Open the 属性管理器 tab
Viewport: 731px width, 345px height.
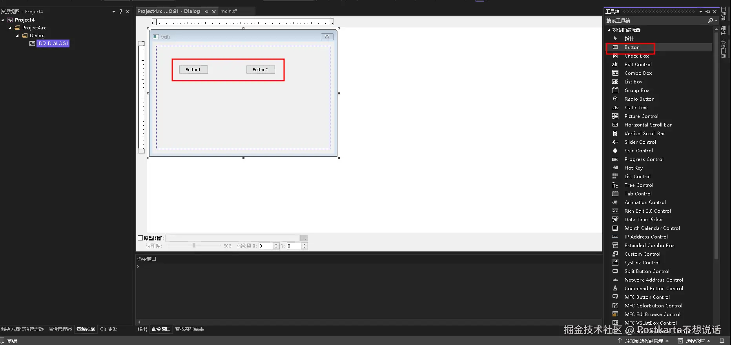(60, 329)
